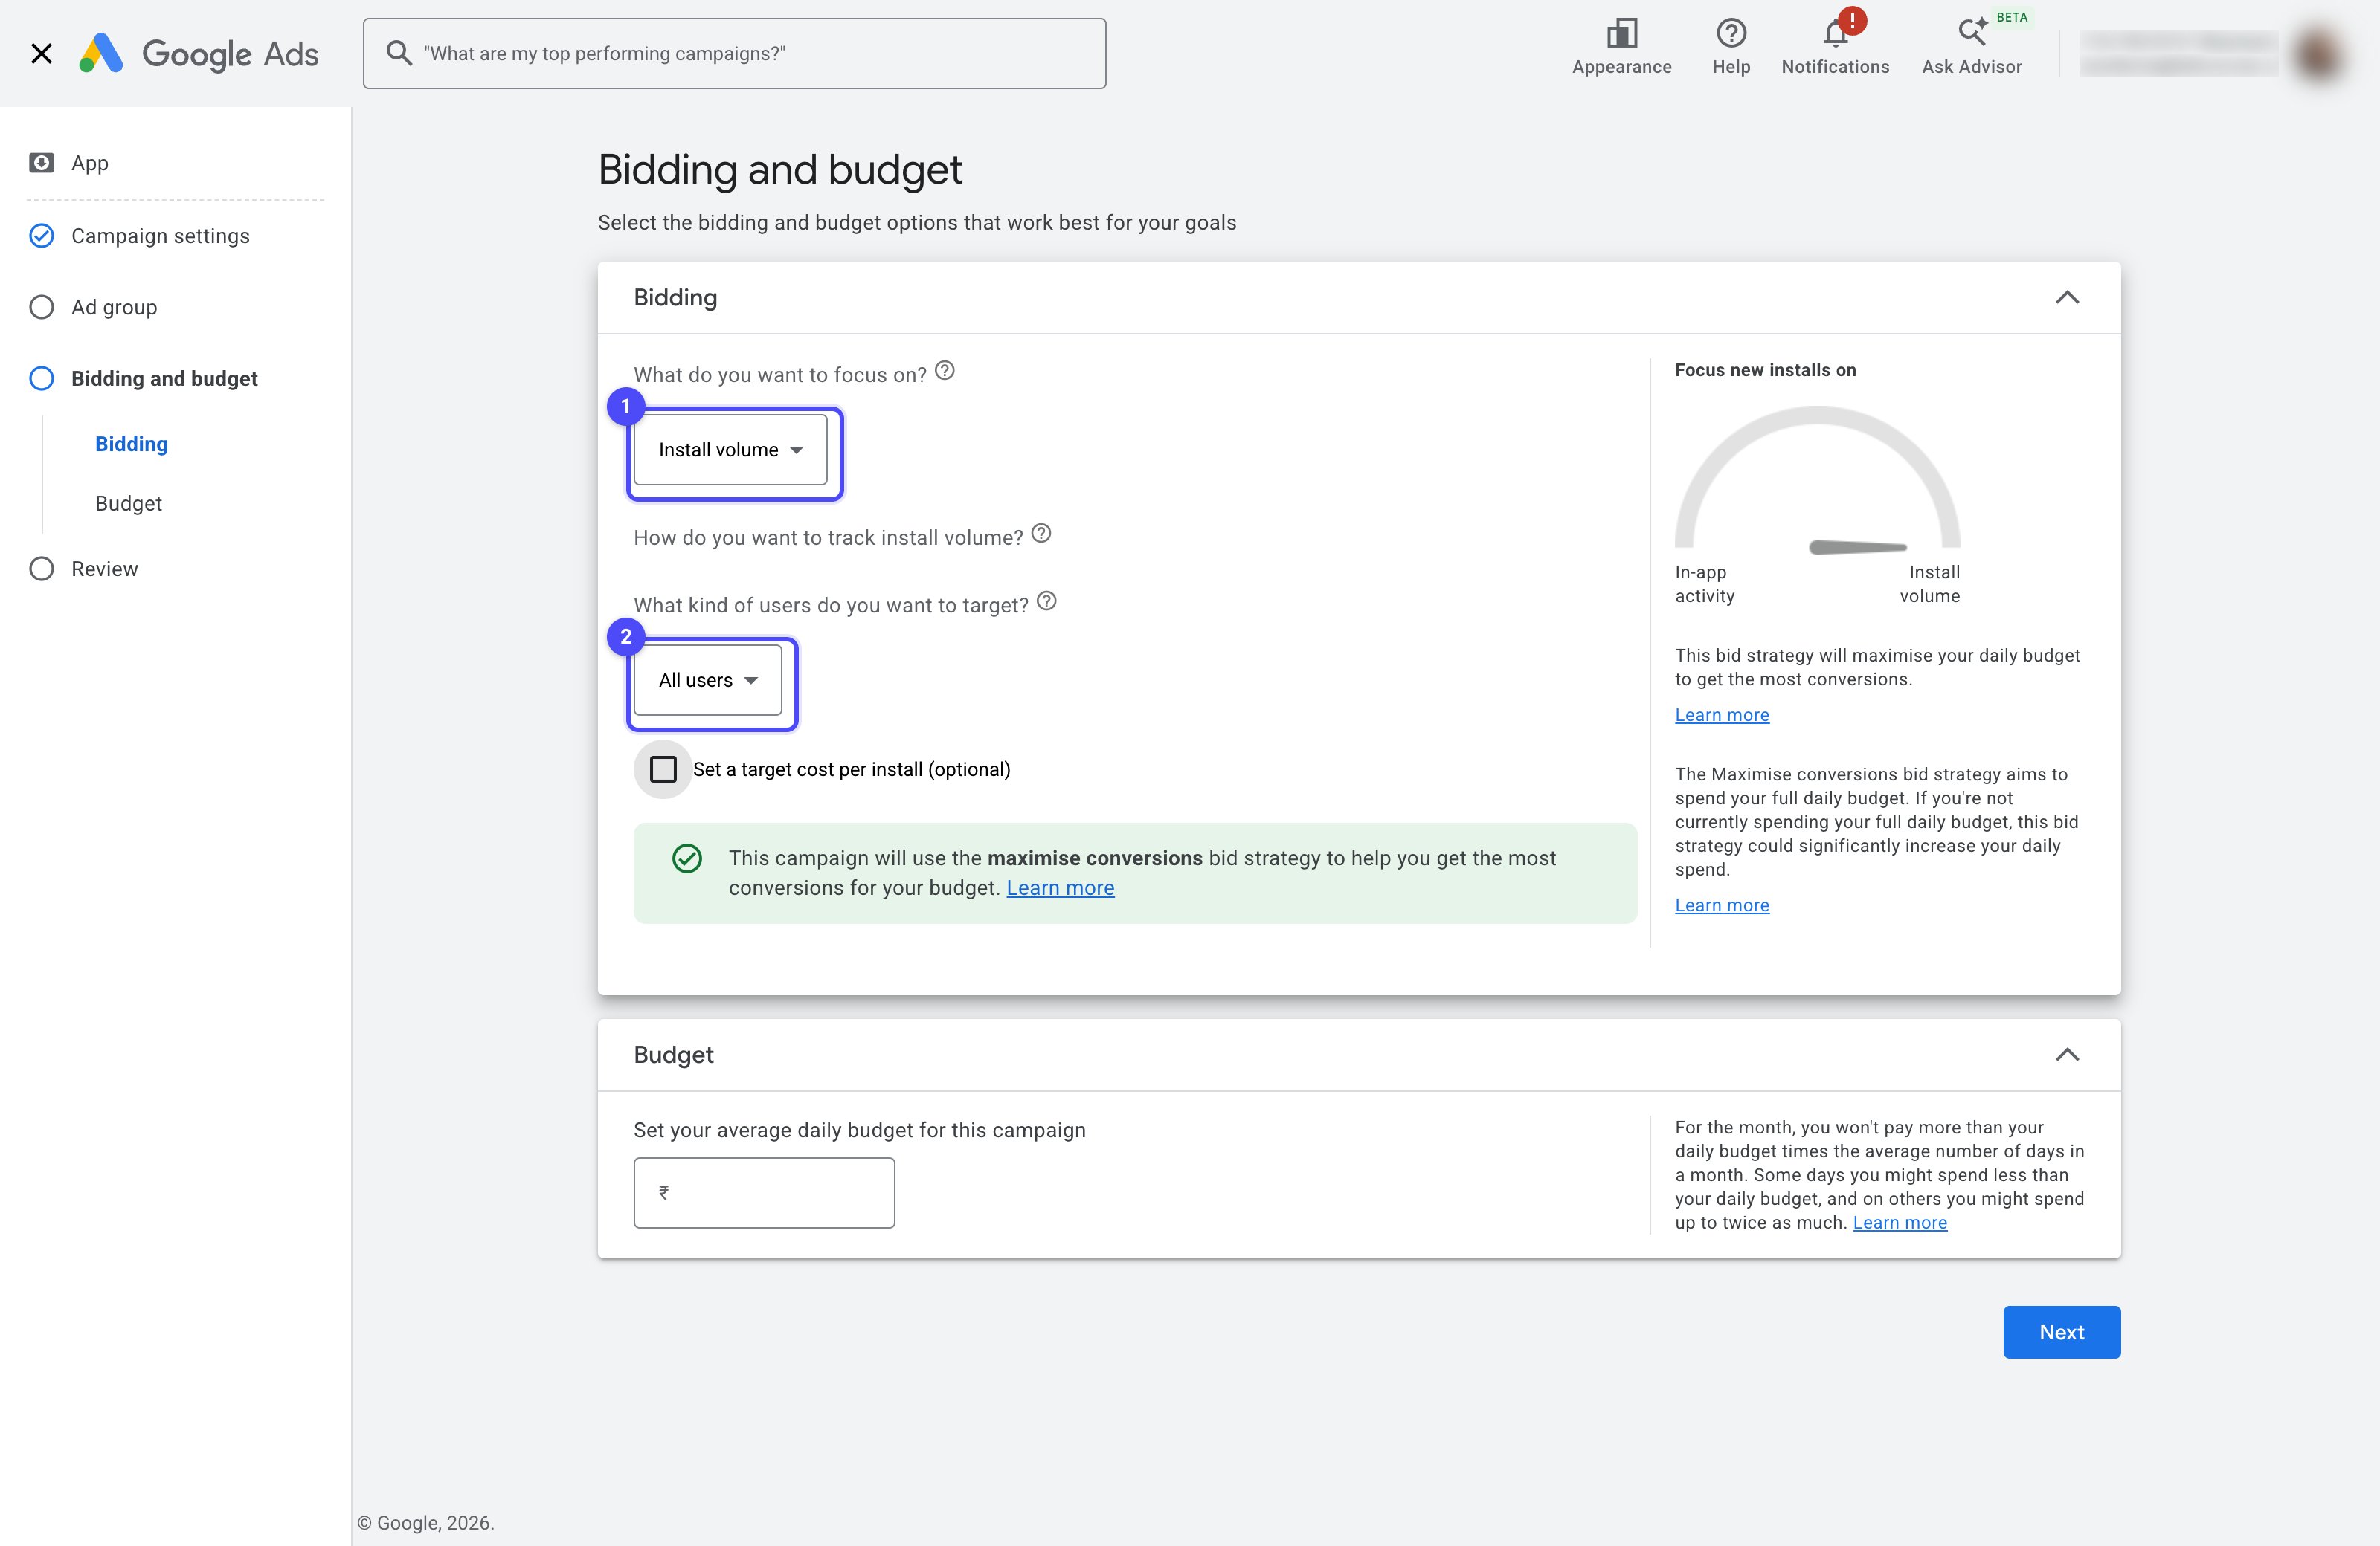
Task: Click the App download icon in sidebar
Action: click(x=41, y=163)
